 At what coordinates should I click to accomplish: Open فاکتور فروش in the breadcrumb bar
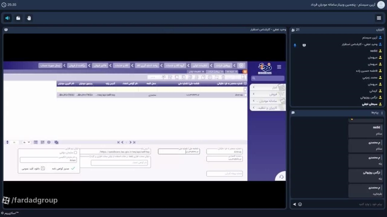point(100,65)
